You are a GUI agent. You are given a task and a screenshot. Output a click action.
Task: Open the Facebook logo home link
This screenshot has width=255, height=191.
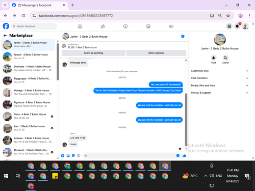point(6,26)
